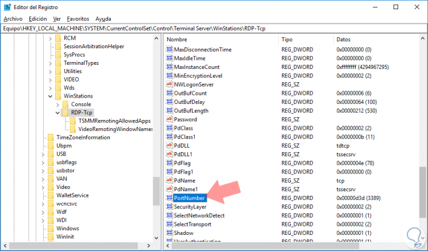Viewport: 428px width, 251px height.
Task: Open the Ayuda menu
Action: tap(103, 19)
